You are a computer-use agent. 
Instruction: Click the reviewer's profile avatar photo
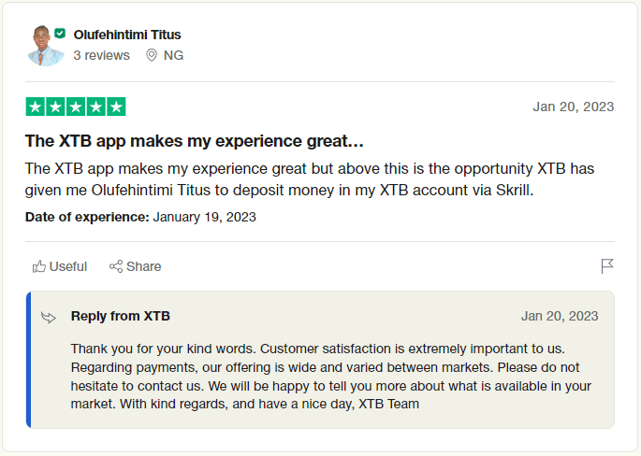click(44, 47)
